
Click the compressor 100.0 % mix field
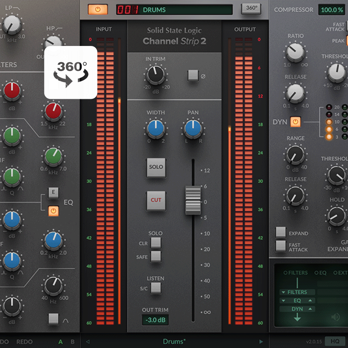[332, 10]
